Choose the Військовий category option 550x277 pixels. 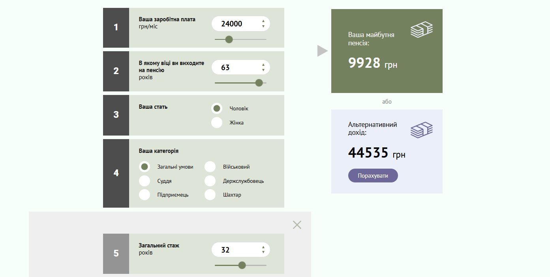click(x=210, y=167)
